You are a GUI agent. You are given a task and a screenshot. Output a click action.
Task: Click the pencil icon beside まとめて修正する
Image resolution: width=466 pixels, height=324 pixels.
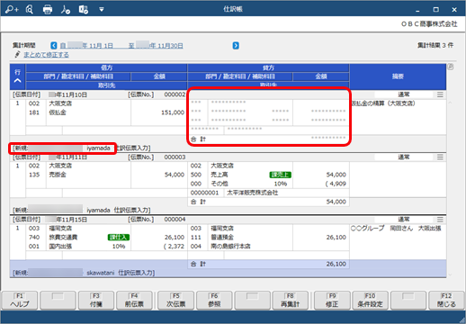pos(17,55)
